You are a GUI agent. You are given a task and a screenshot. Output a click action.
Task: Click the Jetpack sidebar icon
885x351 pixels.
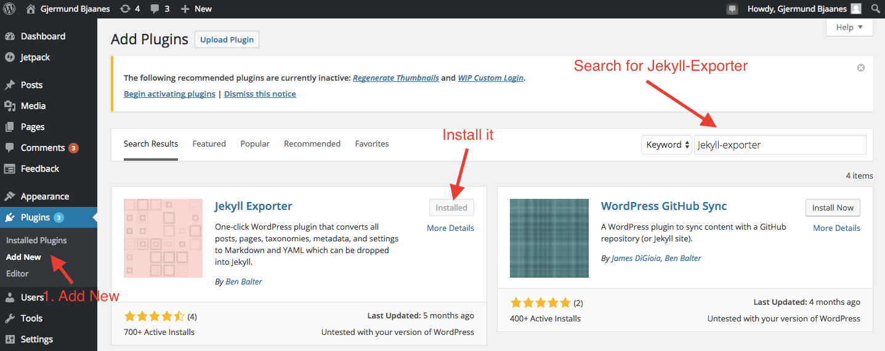tap(10, 57)
